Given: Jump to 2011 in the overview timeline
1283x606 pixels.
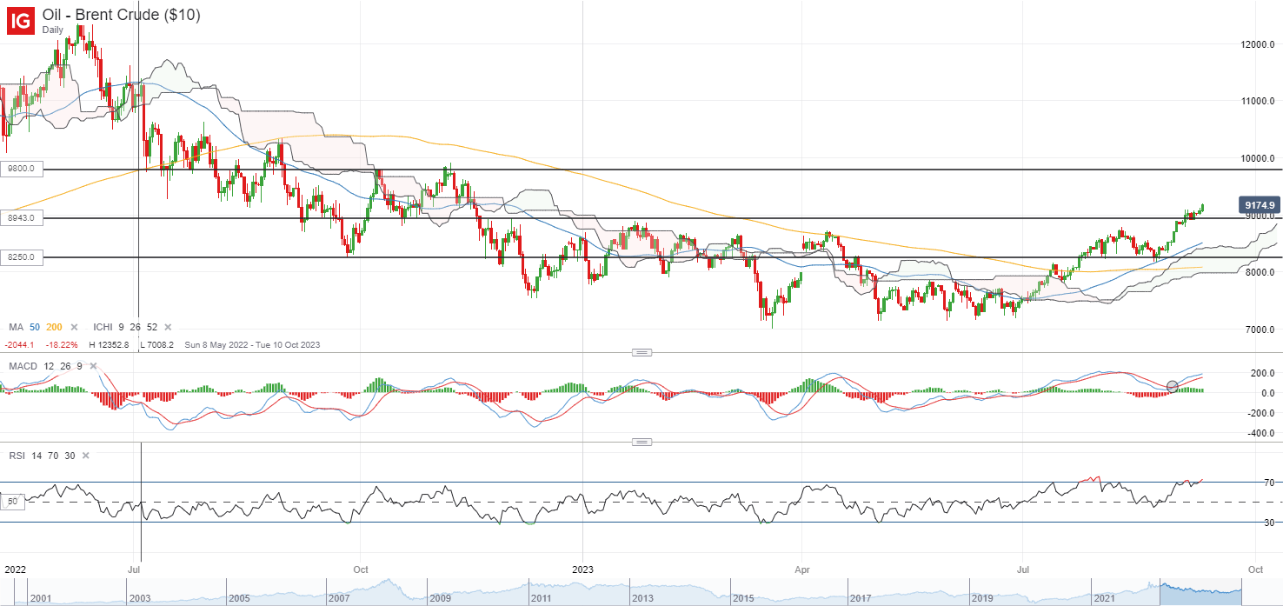Looking at the screenshot, I should tap(540, 599).
